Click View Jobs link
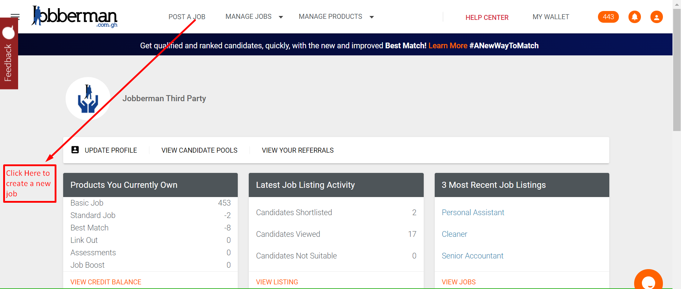681x289 pixels. click(459, 282)
